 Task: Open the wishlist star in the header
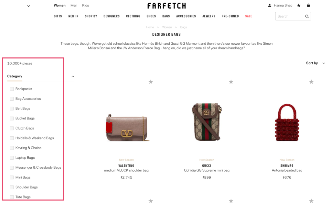(298, 5)
